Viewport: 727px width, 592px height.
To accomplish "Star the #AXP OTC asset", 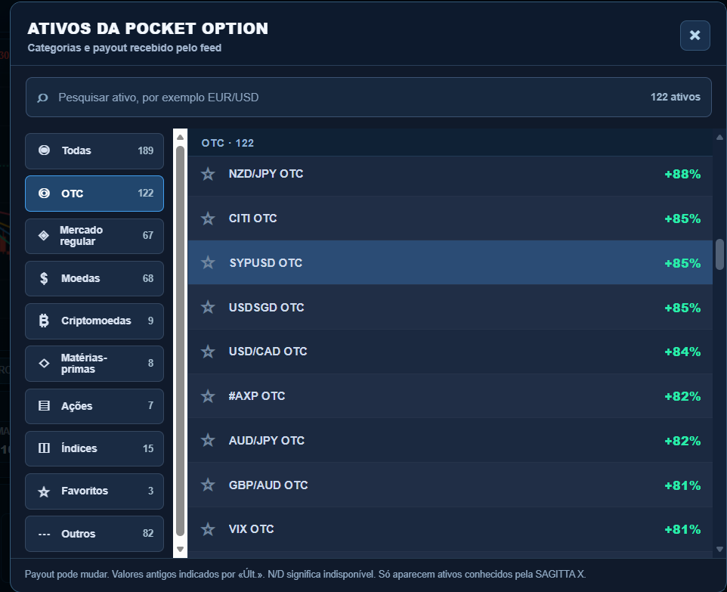I will (208, 396).
